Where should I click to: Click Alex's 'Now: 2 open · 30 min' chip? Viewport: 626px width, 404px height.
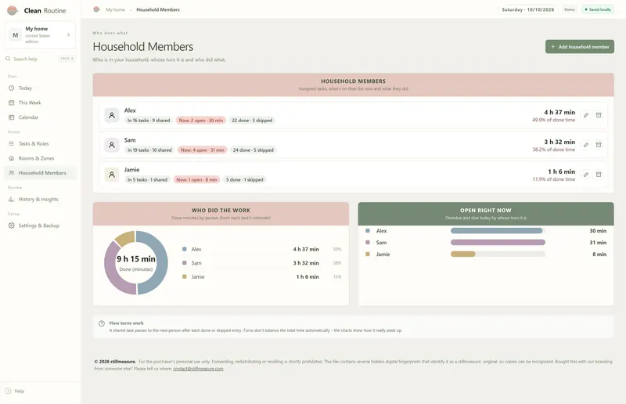[201, 121]
